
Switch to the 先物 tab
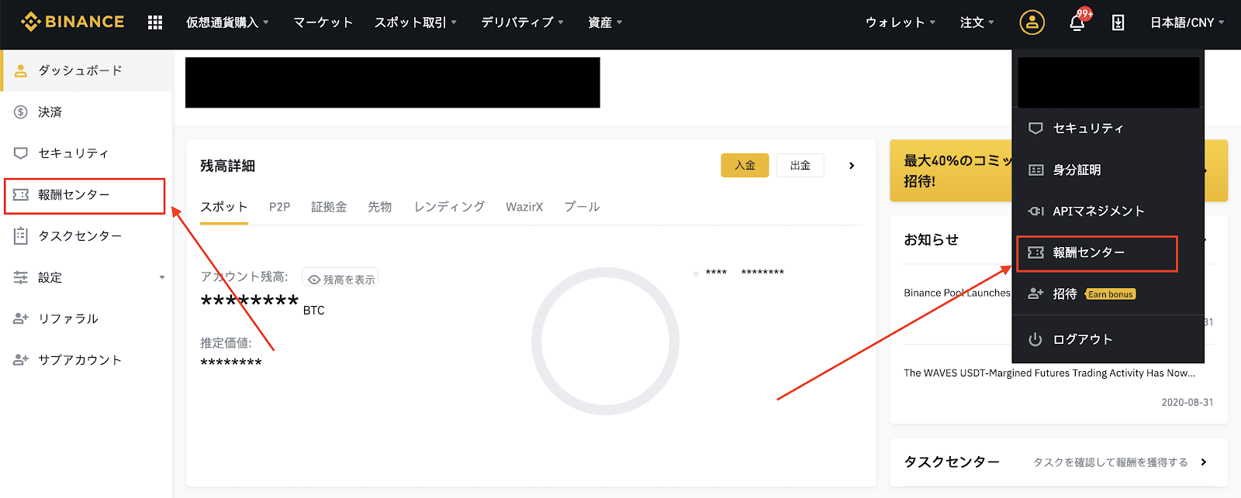click(380, 207)
